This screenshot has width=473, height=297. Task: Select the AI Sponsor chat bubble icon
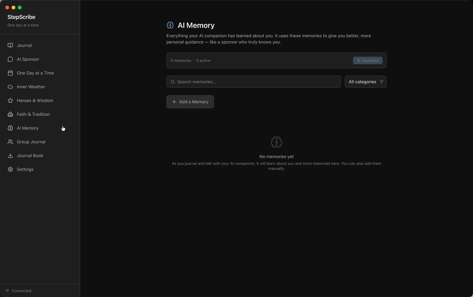coord(10,59)
